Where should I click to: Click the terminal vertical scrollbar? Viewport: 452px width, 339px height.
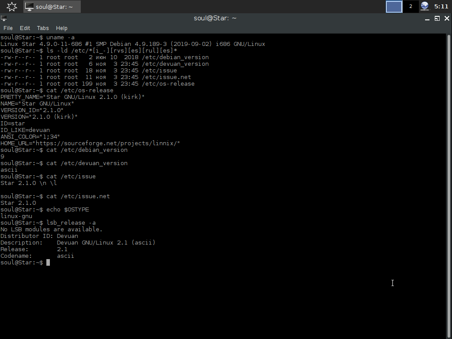point(448,186)
